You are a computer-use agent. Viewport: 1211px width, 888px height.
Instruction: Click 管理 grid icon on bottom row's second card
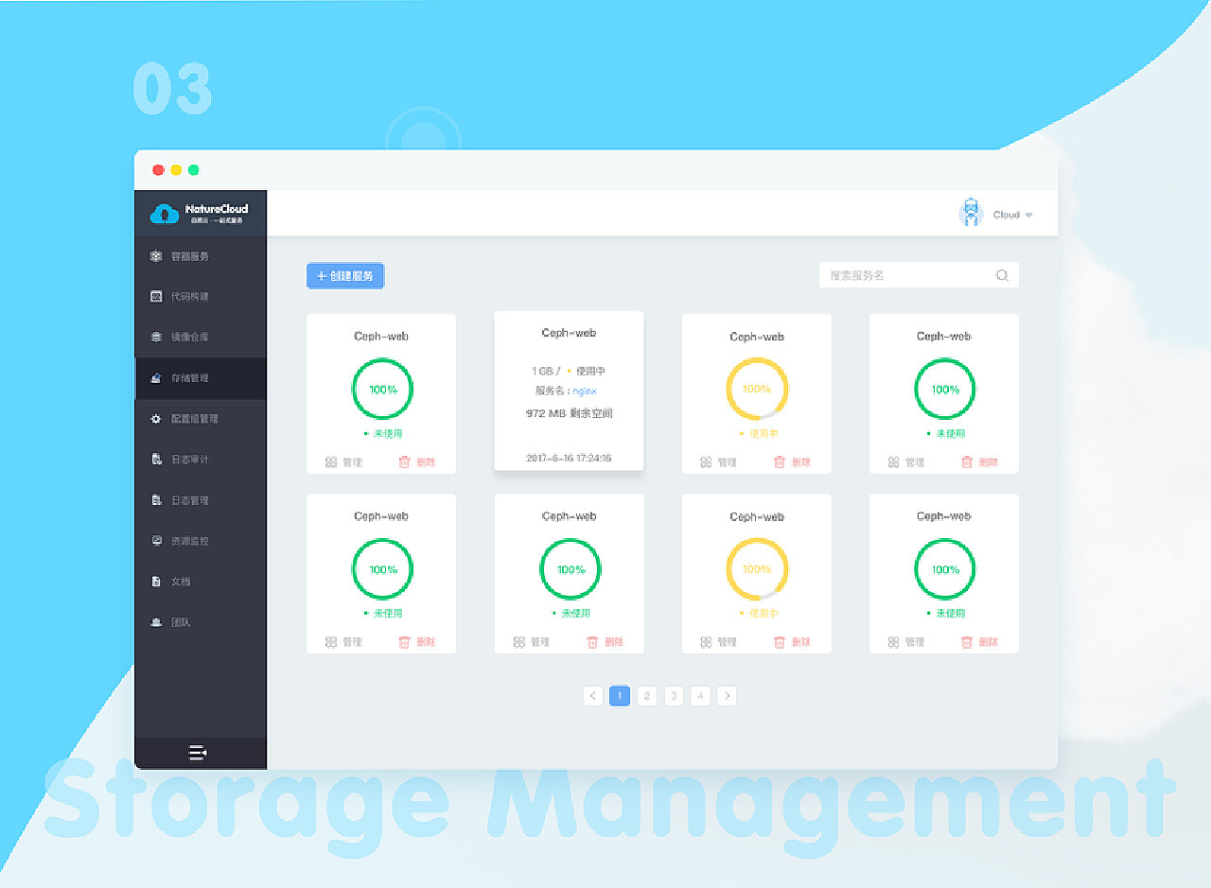coord(518,642)
